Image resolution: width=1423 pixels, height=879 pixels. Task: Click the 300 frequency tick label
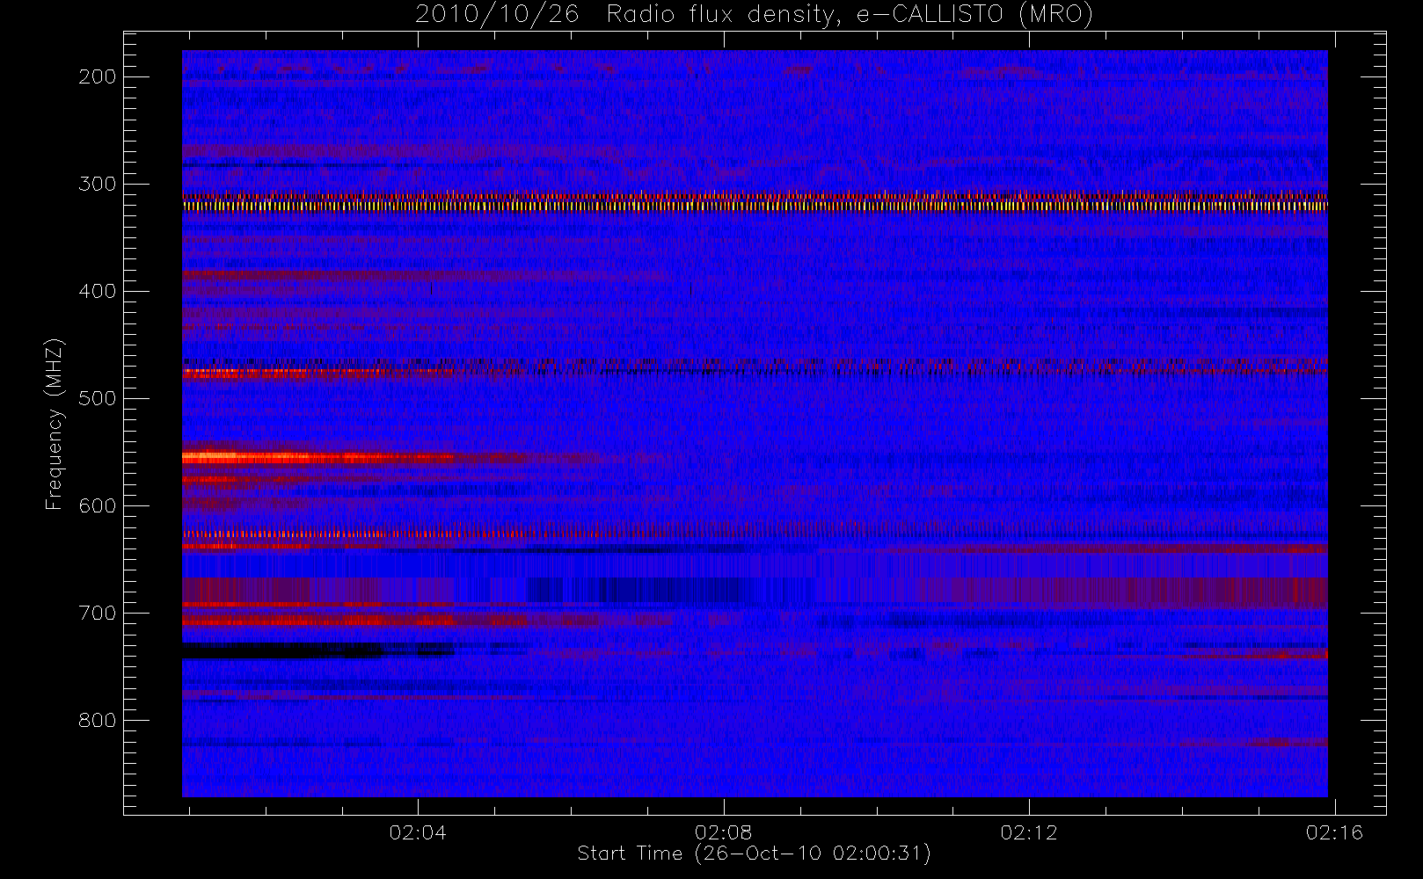97,184
